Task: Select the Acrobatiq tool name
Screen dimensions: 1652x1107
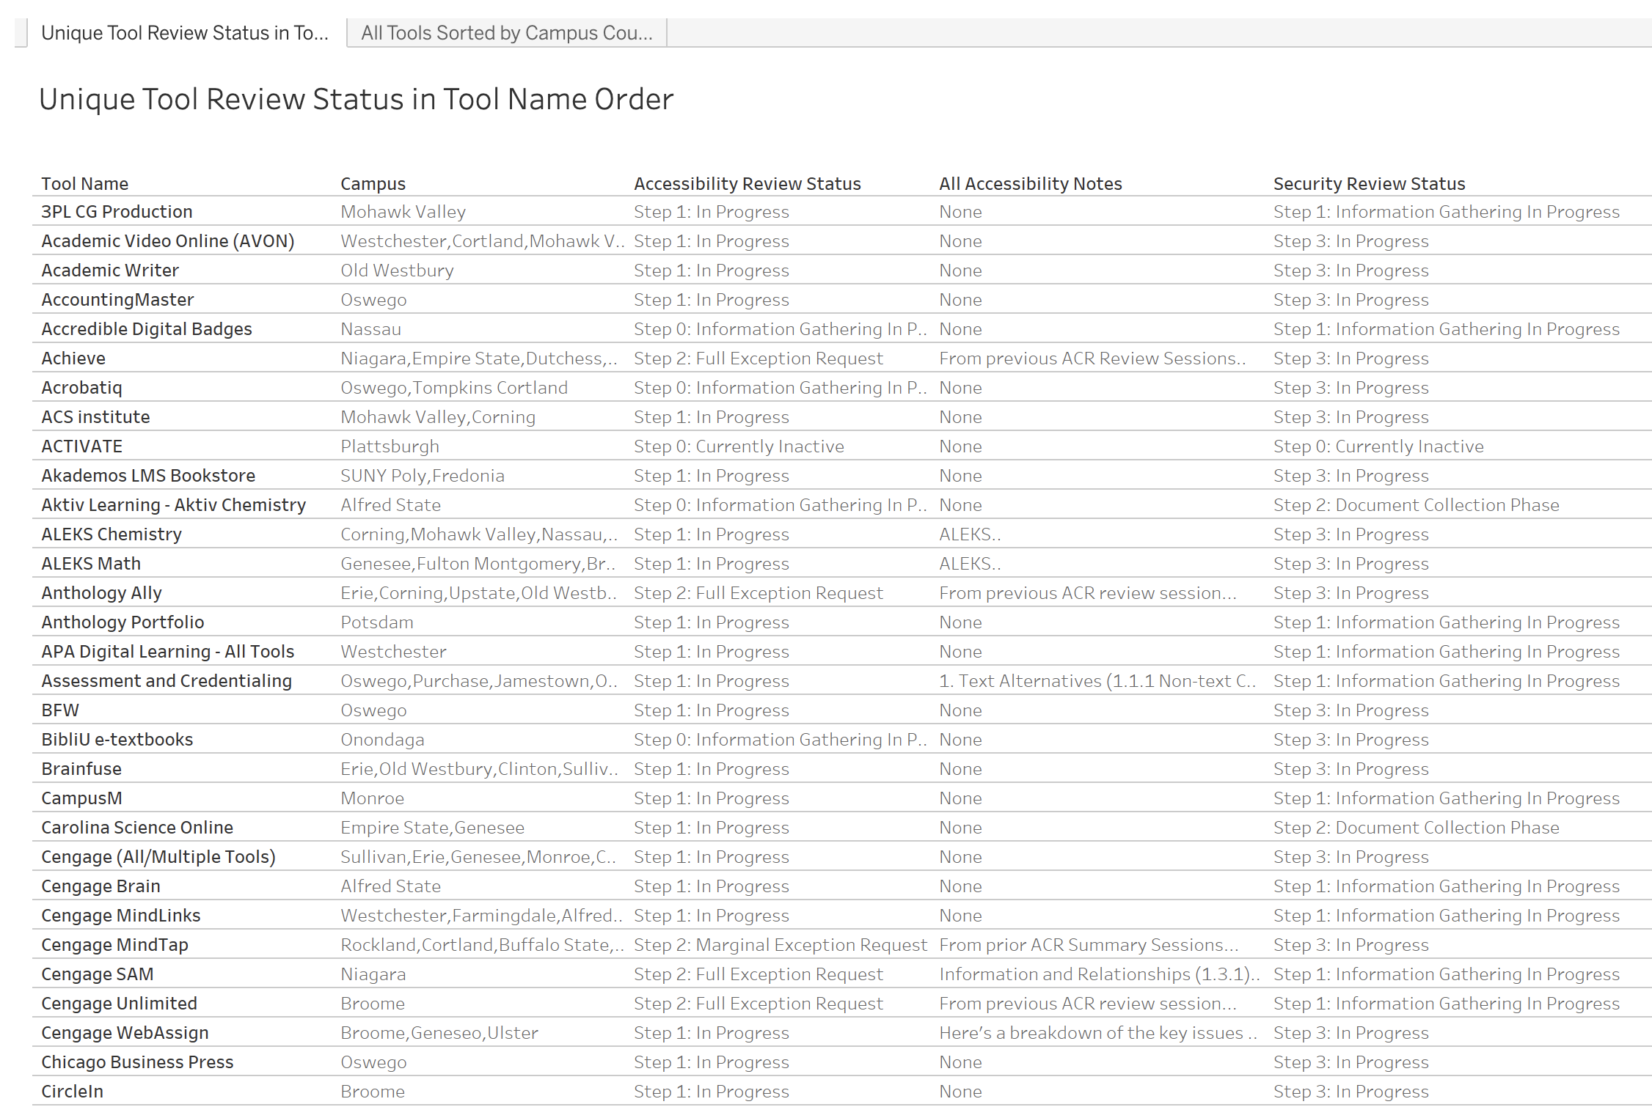Action: pos(81,388)
